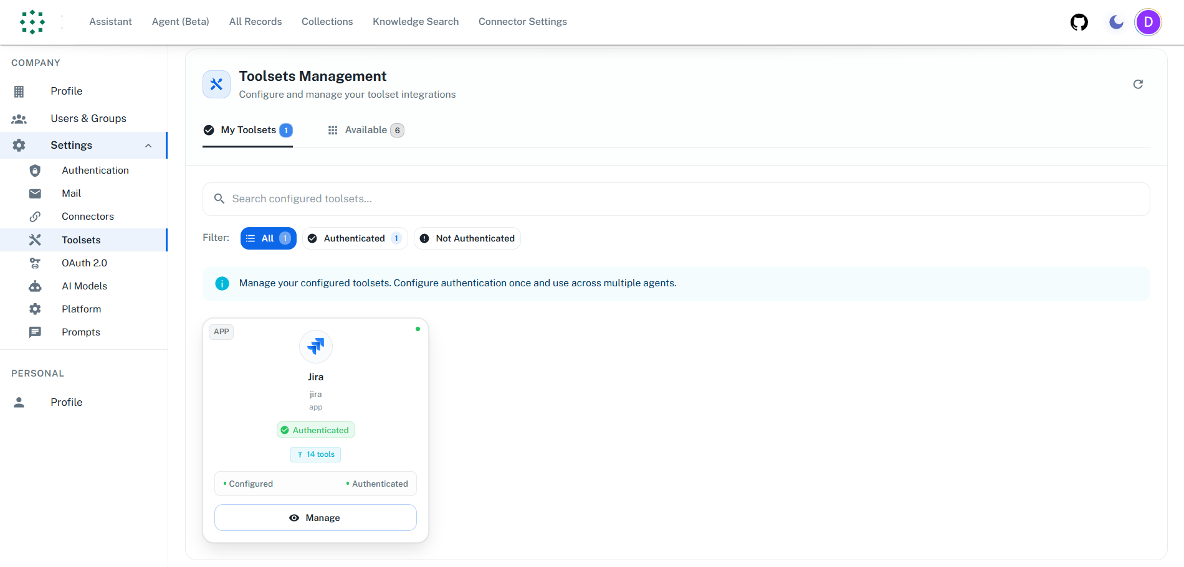The width and height of the screenshot is (1184, 567).
Task: Switch to the Available toolsets tab
Action: [366, 129]
